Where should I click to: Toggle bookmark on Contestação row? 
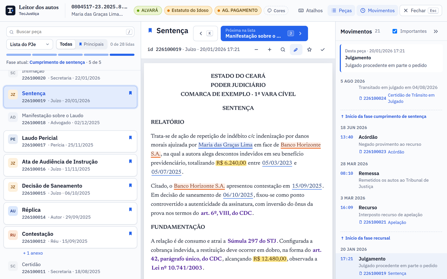[130, 234]
